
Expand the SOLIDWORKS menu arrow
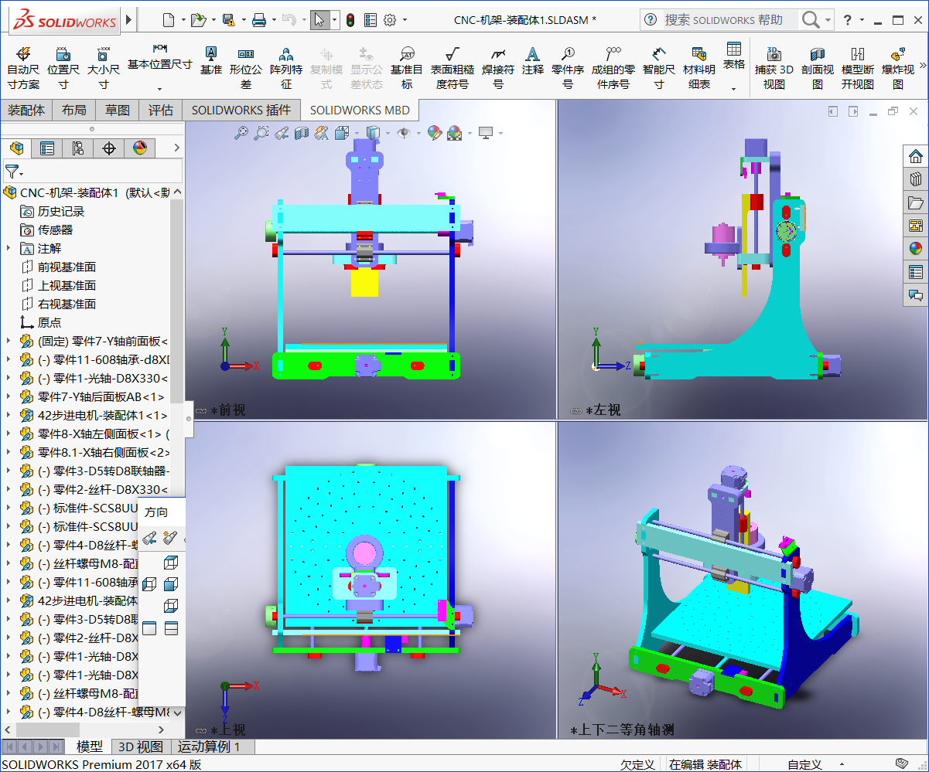point(128,19)
